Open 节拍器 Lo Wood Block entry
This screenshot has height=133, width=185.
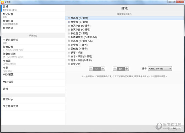tap(33, 62)
